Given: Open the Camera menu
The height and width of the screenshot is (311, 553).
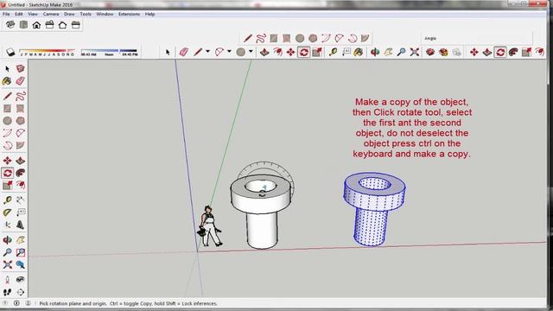Looking at the screenshot, I should coord(51,14).
